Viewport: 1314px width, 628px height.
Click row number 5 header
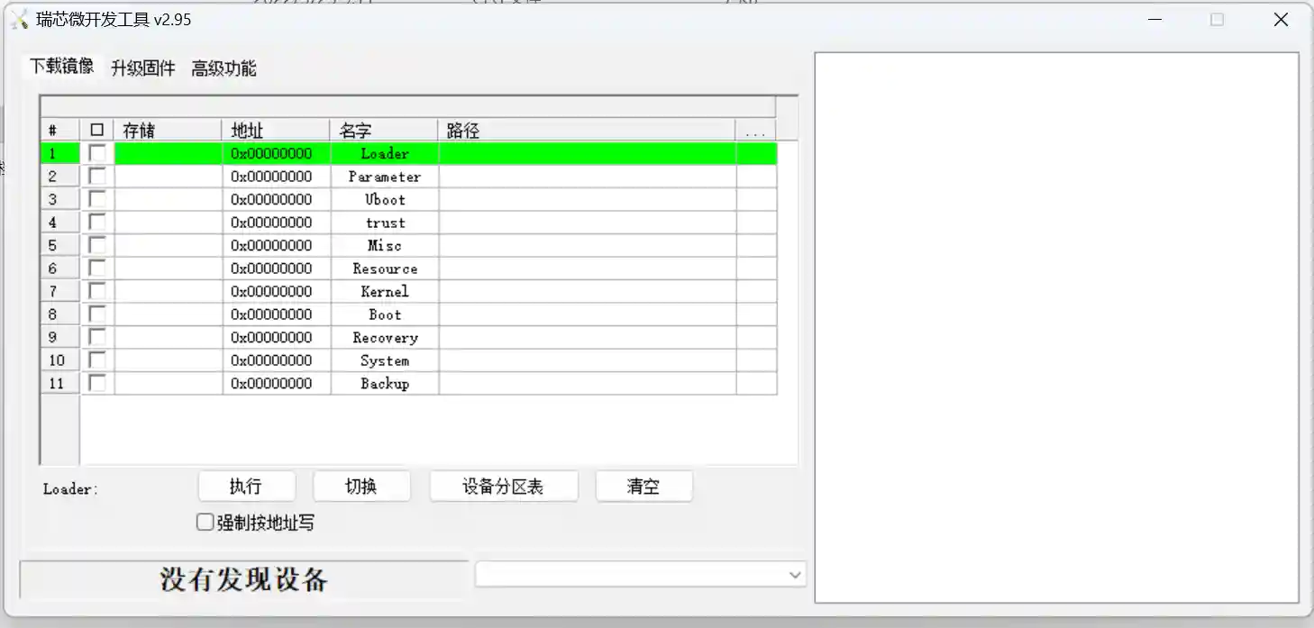(59, 245)
